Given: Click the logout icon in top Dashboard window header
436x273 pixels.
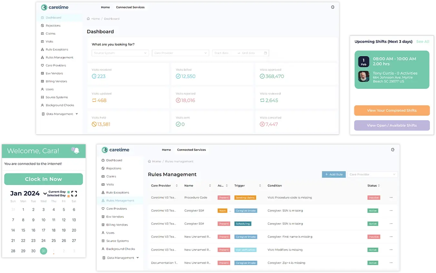Looking at the screenshot, I should click(333, 7).
